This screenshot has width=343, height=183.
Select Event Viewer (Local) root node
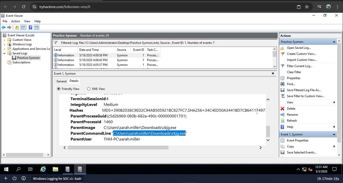click(21, 35)
